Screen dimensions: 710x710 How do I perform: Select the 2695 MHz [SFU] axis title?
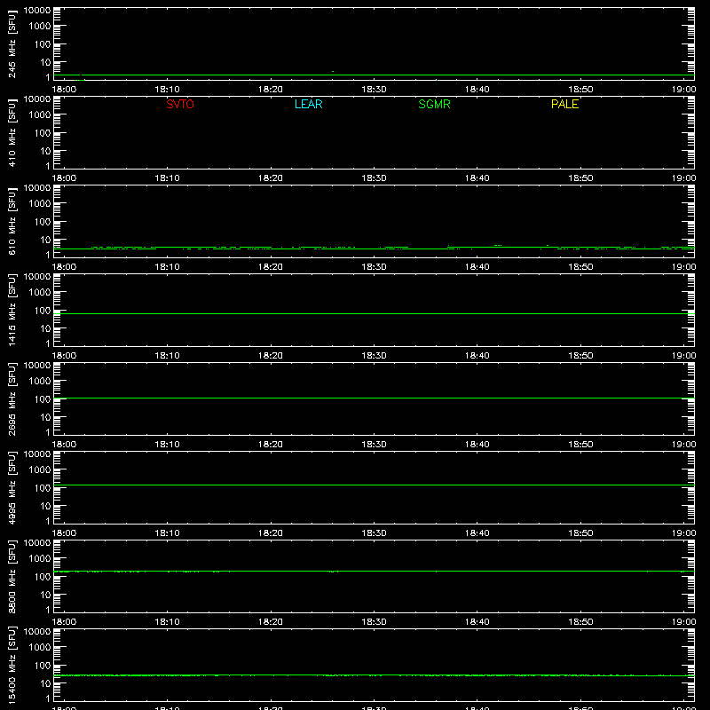[x=12, y=399]
